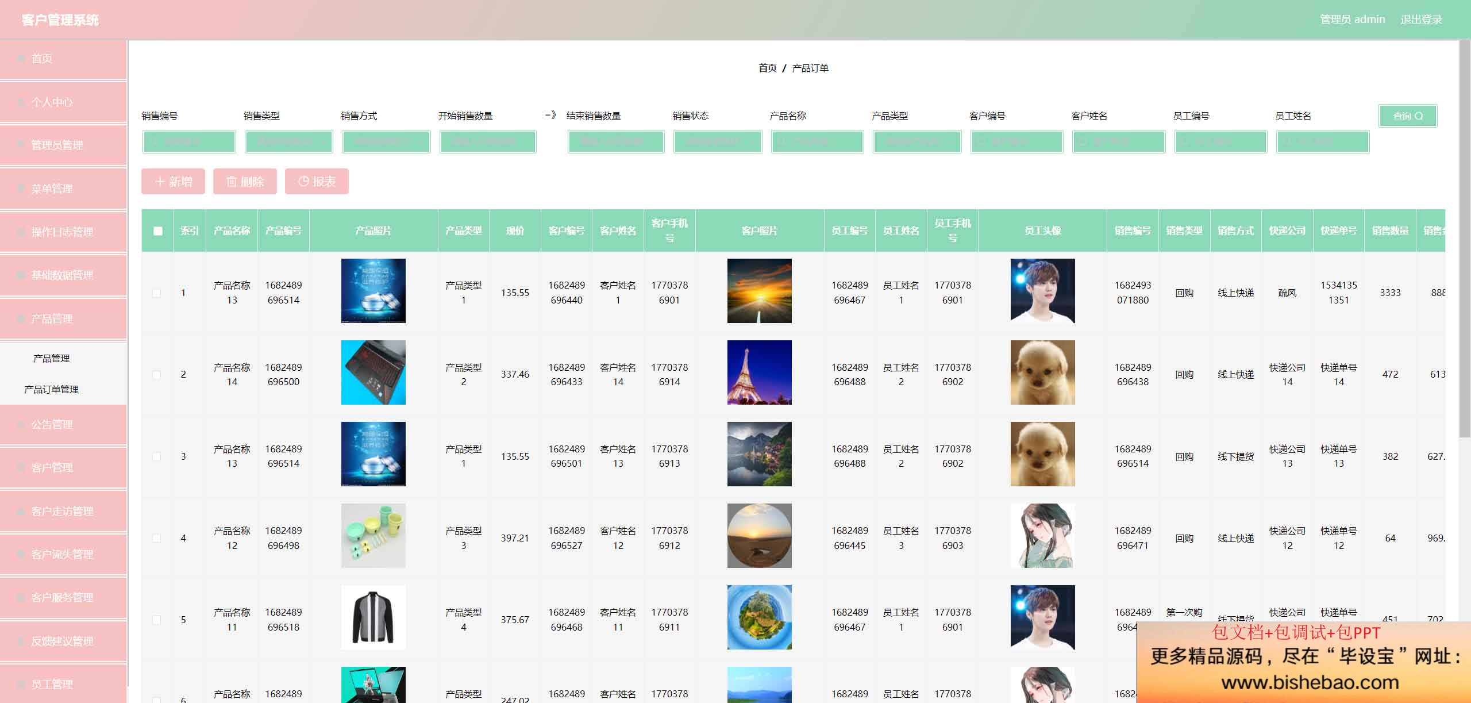1471x703 pixels.
Task: Click the 报表 report button
Action: 317,182
